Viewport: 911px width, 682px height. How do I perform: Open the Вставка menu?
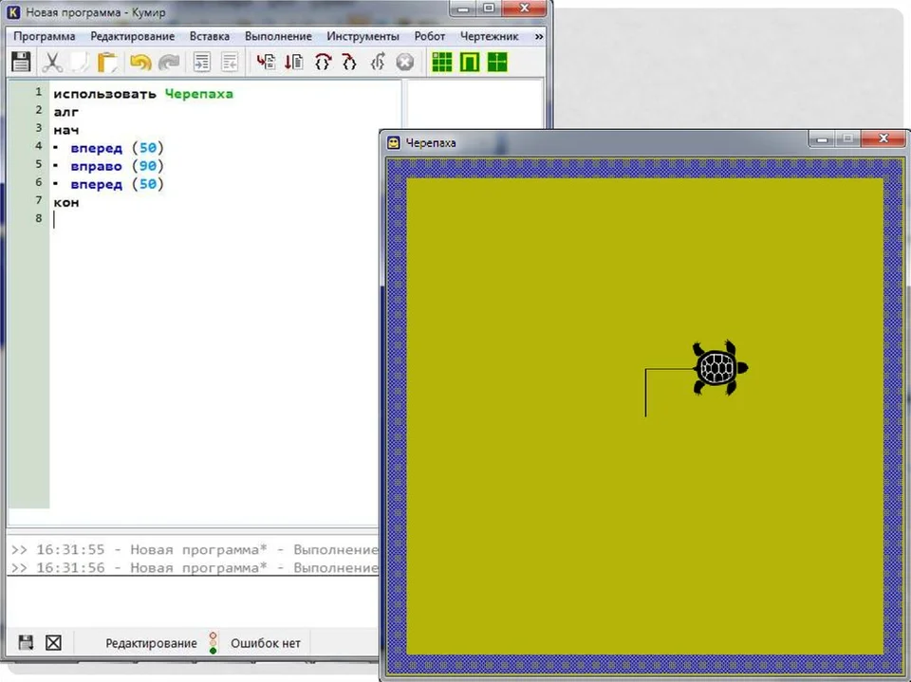209,36
